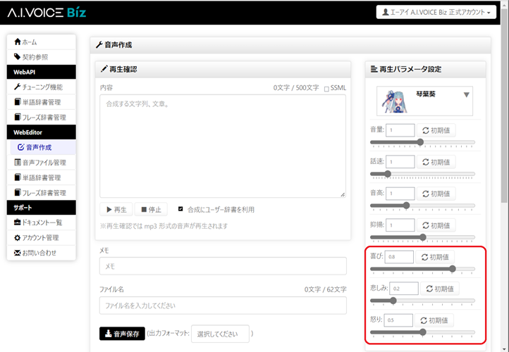Image resolution: width=509 pixels, height=352 pixels.
Task: Click the envelope icon beside お問い合わせ
Action: [x=17, y=253]
